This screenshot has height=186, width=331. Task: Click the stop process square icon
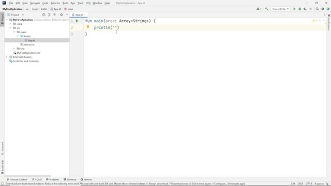click(x=310, y=9)
